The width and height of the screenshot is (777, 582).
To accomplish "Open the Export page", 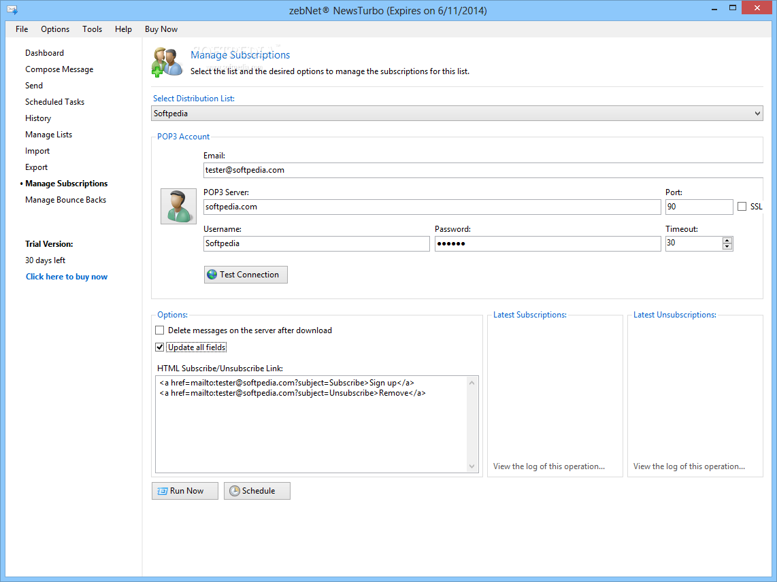I will (x=37, y=167).
